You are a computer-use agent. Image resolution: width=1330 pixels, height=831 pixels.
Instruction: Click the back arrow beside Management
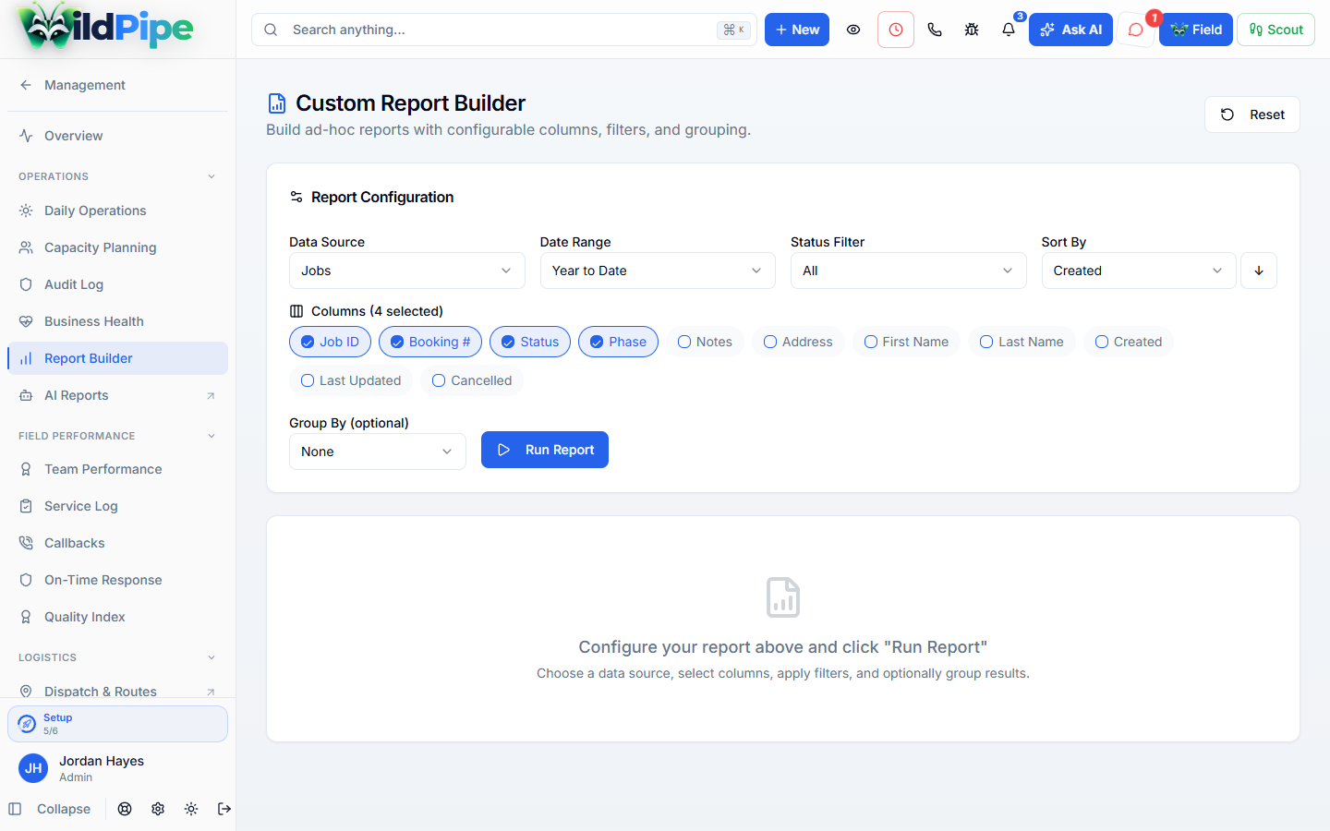[26, 85]
